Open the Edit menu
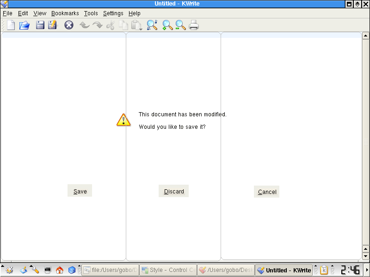The height and width of the screenshot is (277, 370). tap(23, 13)
